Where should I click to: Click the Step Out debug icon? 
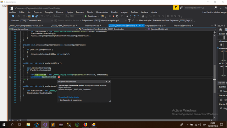click(x=138, y=16)
